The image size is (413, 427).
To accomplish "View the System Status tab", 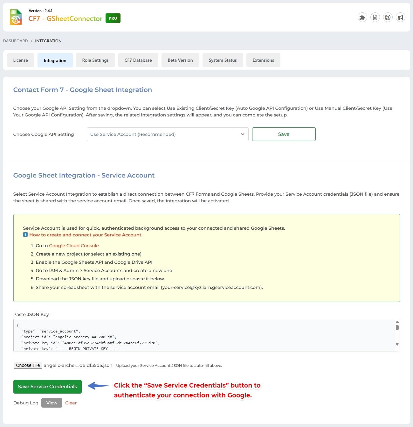I will (x=223, y=60).
